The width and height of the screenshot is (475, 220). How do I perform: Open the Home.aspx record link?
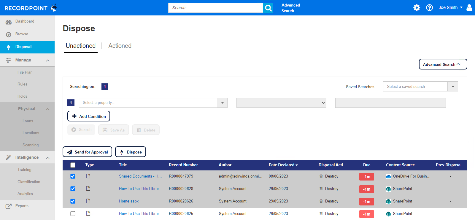coord(129,201)
